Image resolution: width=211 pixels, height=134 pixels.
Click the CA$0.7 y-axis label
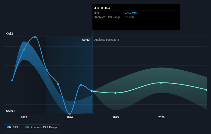point(11,111)
